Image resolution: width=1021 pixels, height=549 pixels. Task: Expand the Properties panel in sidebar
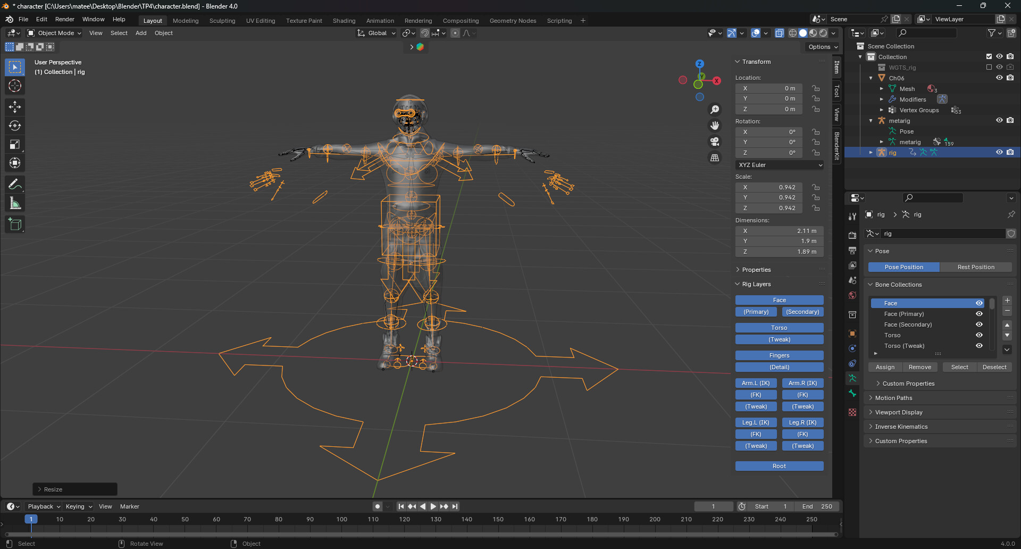756,270
